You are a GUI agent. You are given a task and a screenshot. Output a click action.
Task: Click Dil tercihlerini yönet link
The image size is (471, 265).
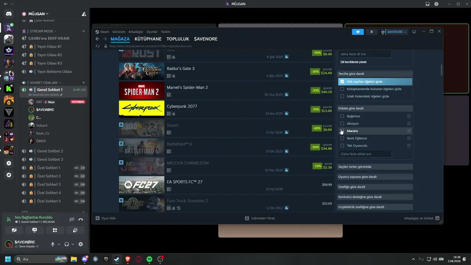click(353, 62)
